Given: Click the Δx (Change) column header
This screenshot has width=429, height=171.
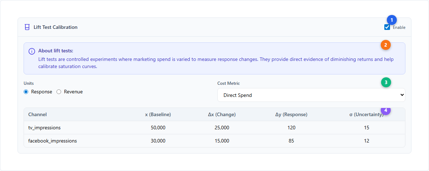Looking at the screenshot, I should (222, 114).
